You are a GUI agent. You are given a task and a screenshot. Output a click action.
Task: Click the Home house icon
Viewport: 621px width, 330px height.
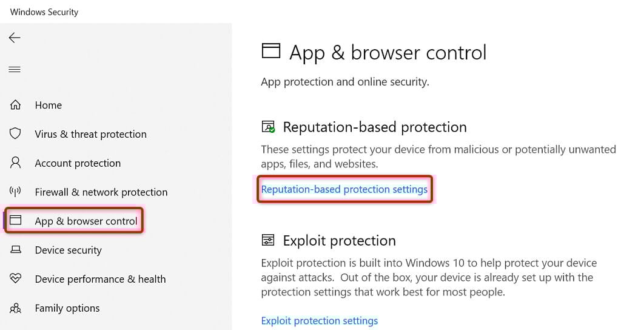[16, 105]
